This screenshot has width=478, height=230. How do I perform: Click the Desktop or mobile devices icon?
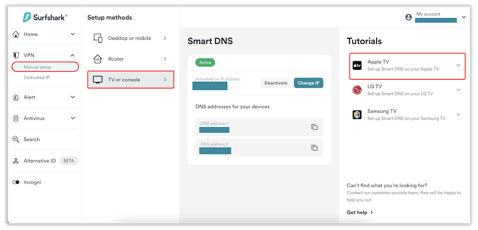[98, 38]
